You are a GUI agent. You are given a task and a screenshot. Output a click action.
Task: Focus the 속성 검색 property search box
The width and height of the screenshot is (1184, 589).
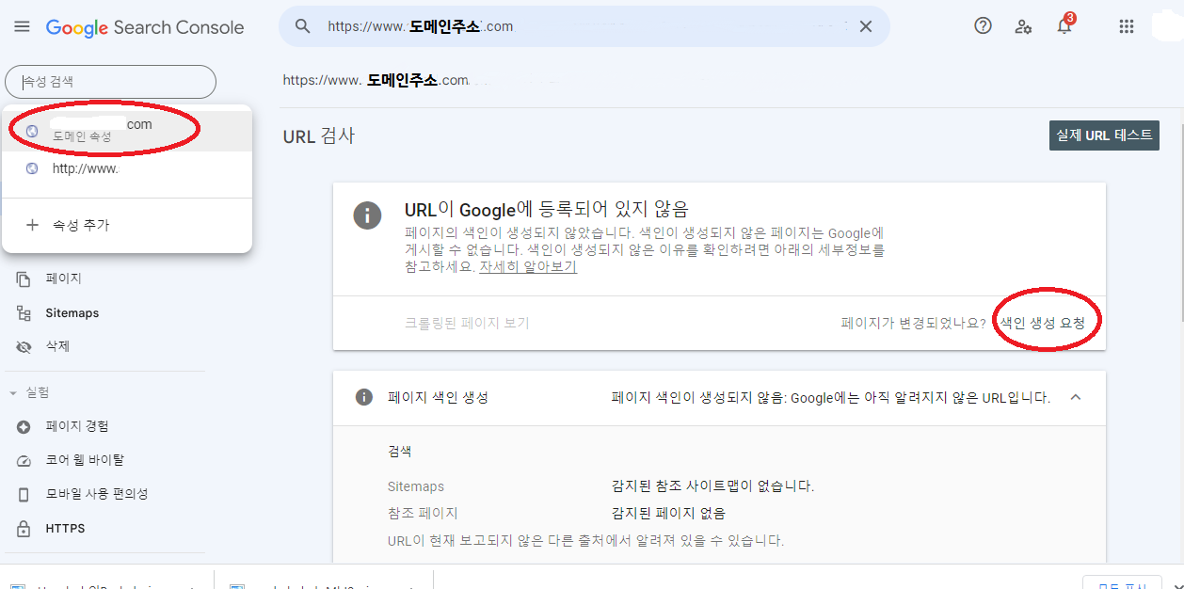tap(111, 82)
